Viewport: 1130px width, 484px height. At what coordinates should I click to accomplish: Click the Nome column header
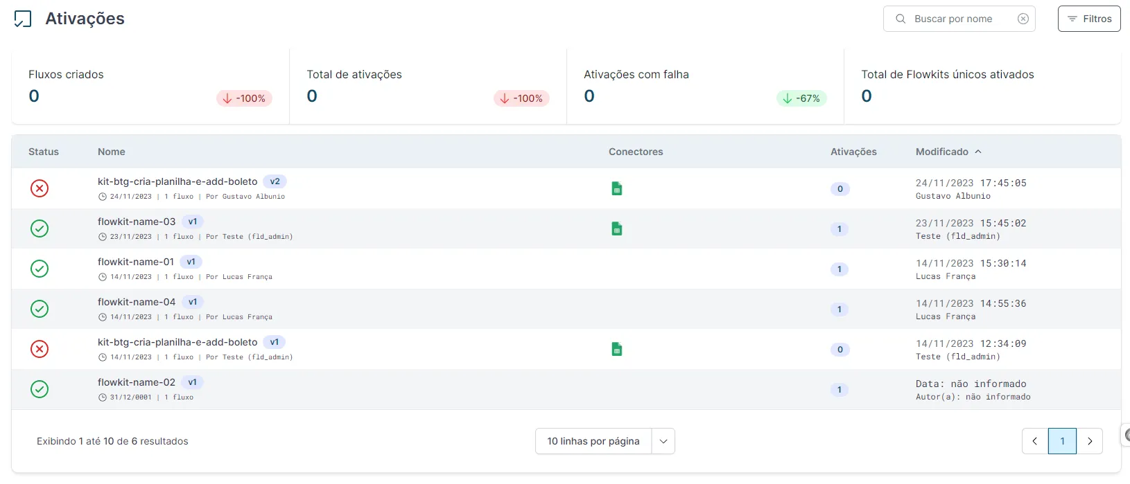pos(112,152)
